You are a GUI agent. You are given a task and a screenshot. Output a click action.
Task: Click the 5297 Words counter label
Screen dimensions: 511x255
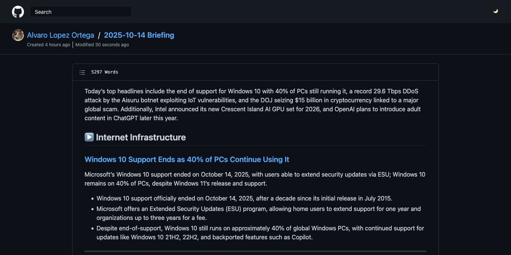tap(105, 72)
